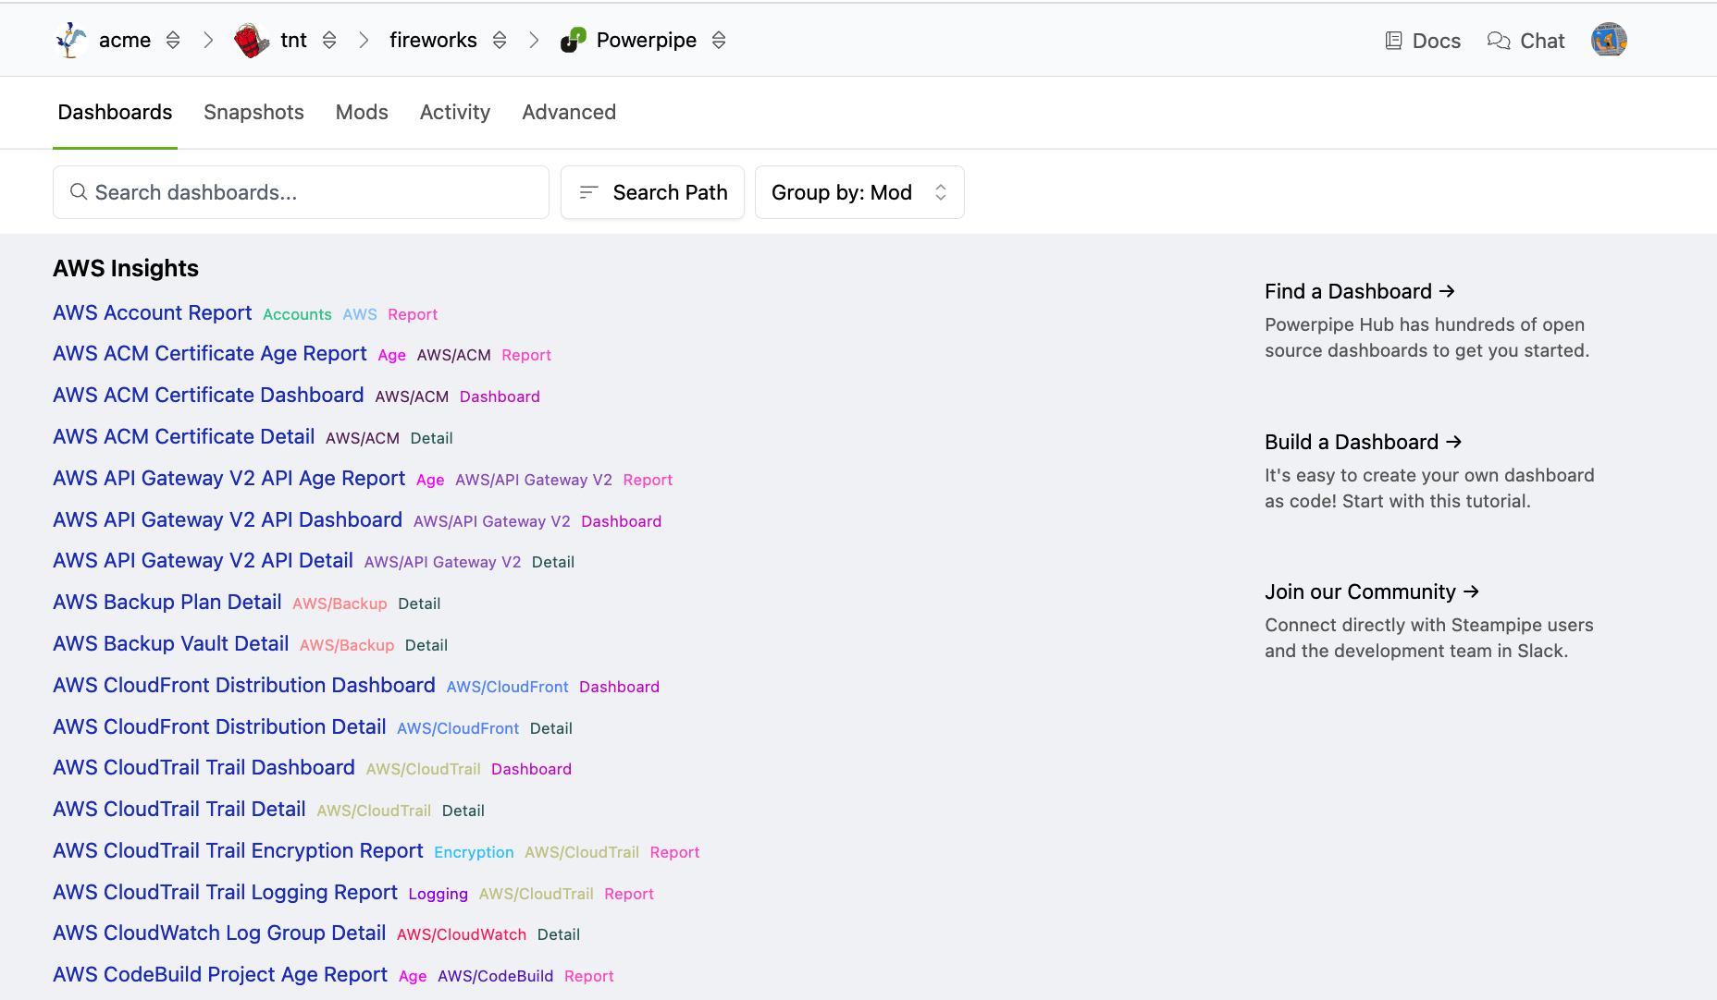The height and width of the screenshot is (1000, 1717).
Task: Click the acme organization avatar icon
Action: [x=71, y=41]
